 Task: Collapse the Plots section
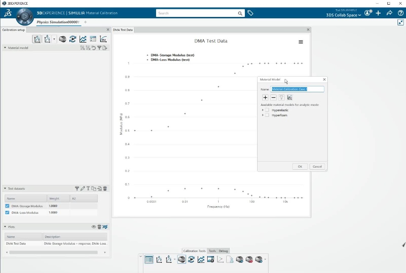5,227
